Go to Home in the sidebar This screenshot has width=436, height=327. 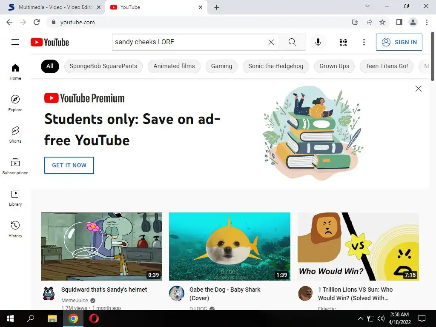pos(15,72)
